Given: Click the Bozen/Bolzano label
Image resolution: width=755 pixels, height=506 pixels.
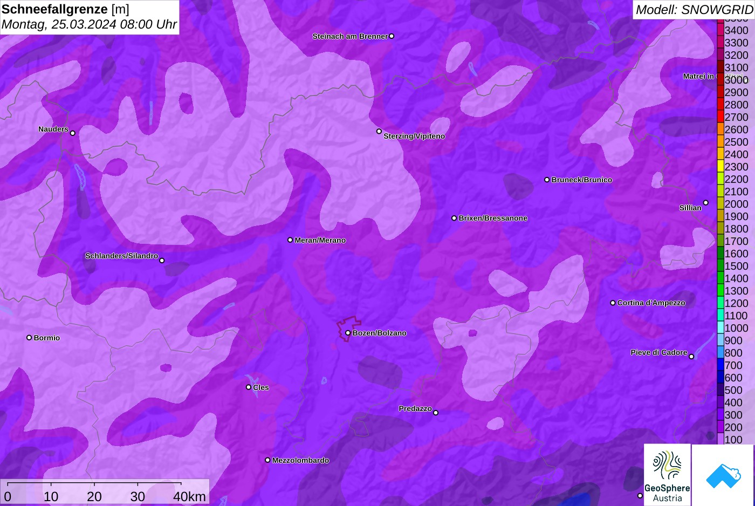Looking at the screenshot, I should coord(380,333).
